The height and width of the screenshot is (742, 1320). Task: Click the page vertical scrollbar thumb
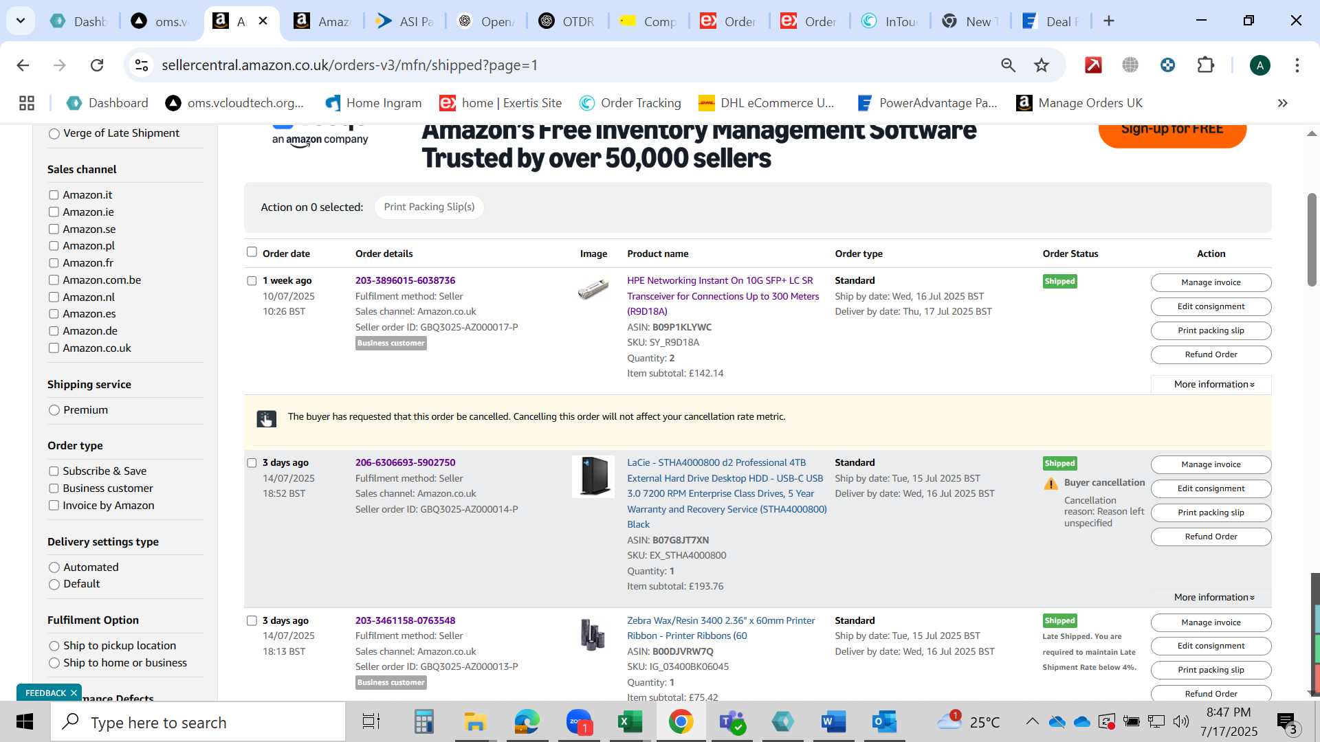pos(1312,240)
